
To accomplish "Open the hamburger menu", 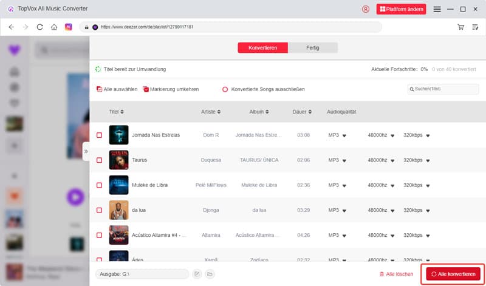I will (x=437, y=9).
